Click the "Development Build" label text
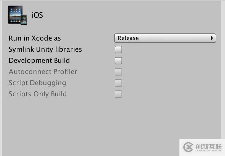This screenshot has height=156, width=225. point(39,61)
